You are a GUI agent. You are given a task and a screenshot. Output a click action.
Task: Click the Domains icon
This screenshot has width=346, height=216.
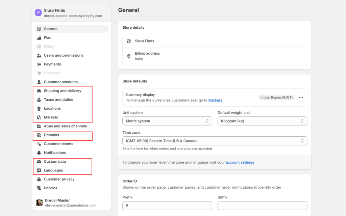[x=39, y=135]
